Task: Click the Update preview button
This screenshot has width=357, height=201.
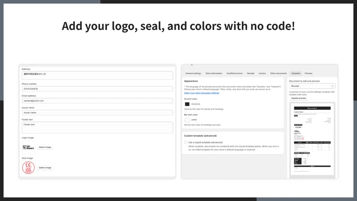Action: [x=299, y=98]
